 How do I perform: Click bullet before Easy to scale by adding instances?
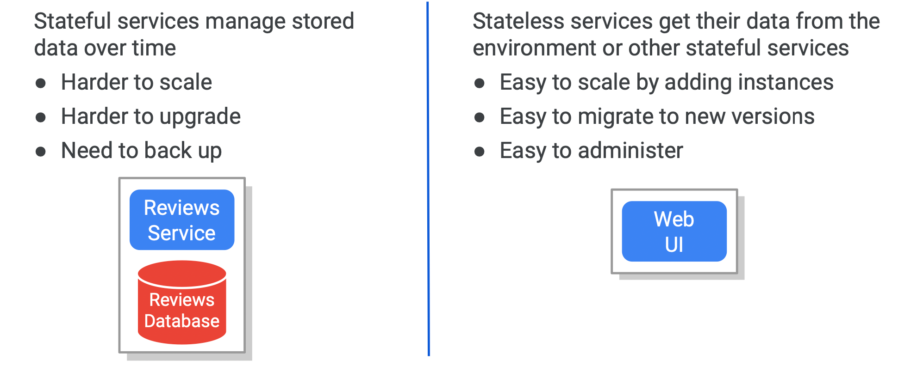[480, 83]
